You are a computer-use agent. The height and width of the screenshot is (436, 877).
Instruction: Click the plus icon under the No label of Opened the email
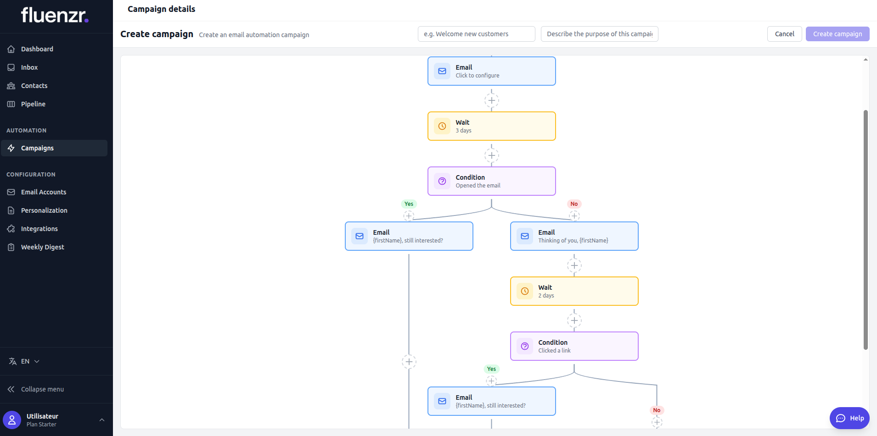tap(574, 215)
